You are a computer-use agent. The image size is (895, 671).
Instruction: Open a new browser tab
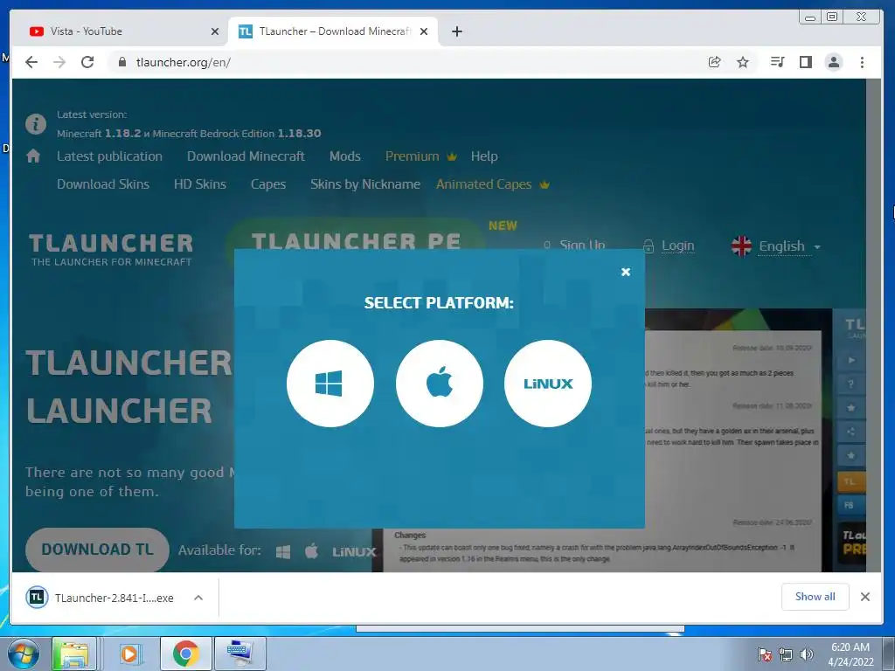pyautogui.click(x=456, y=31)
